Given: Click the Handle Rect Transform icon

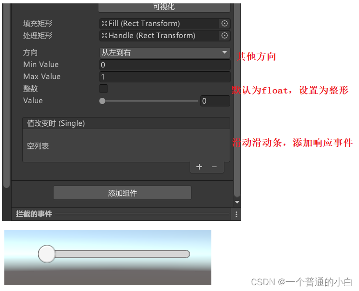Looking at the screenshot, I should (x=104, y=36).
